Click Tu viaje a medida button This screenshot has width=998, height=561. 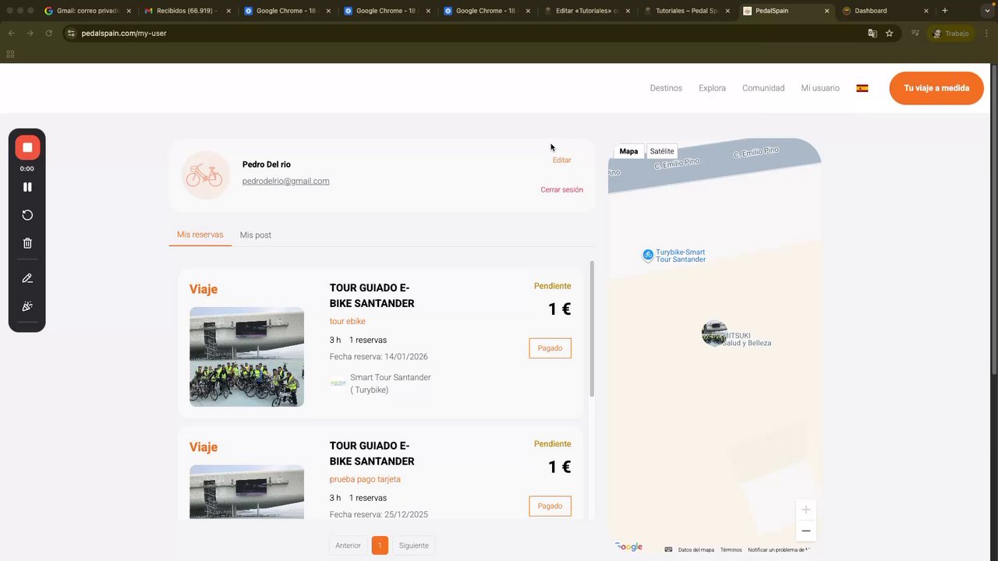tap(936, 88)
